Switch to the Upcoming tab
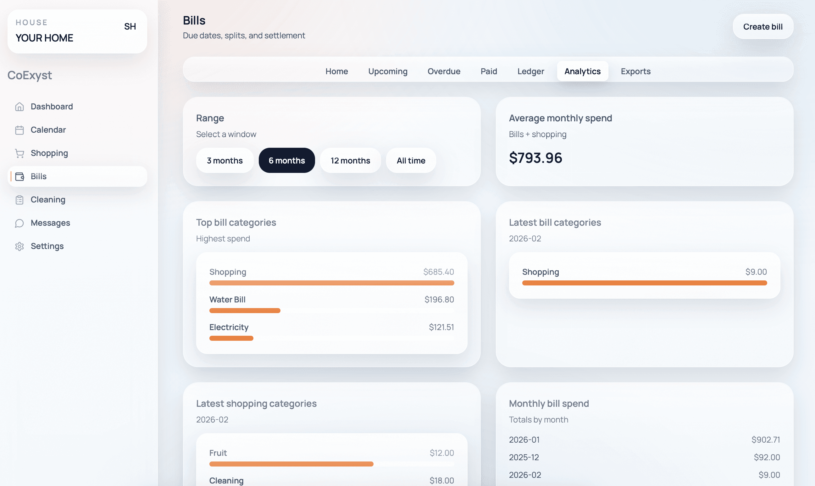 [x=387, y=71]
